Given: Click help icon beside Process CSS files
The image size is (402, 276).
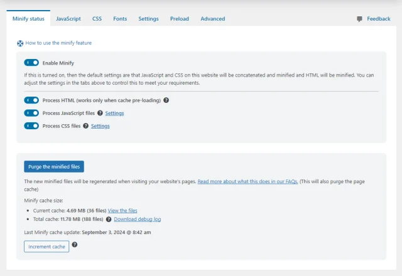Looking at the screenshot, I should pos(85,126).
